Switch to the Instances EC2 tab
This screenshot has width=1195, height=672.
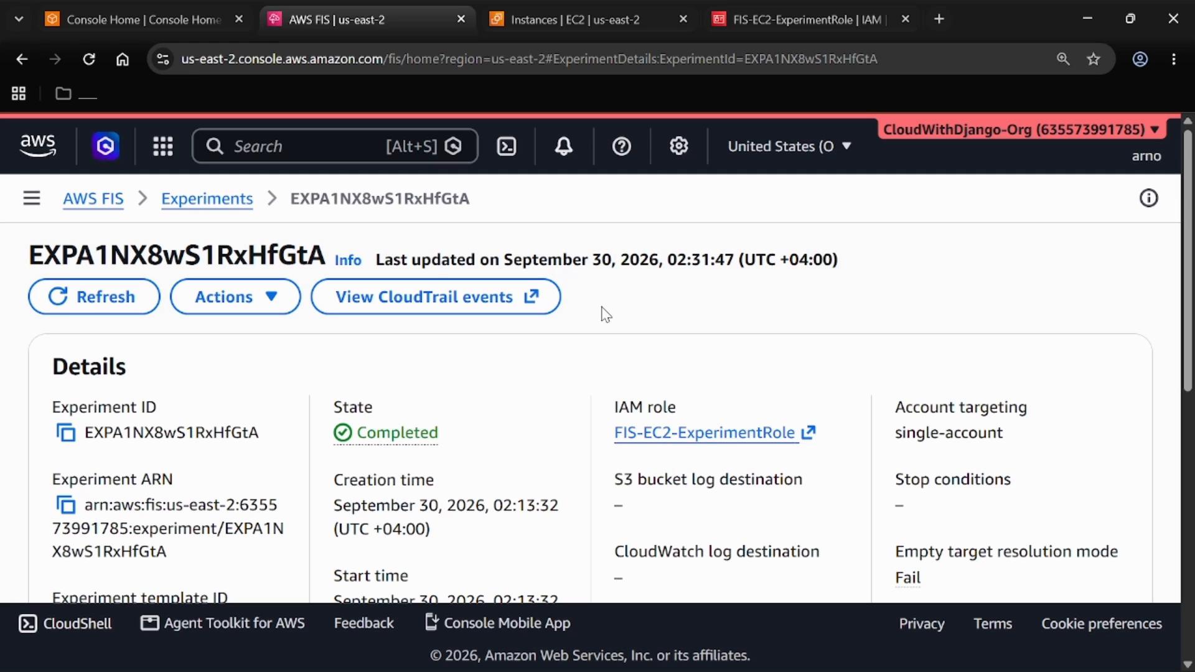click(x=575, y=19)
